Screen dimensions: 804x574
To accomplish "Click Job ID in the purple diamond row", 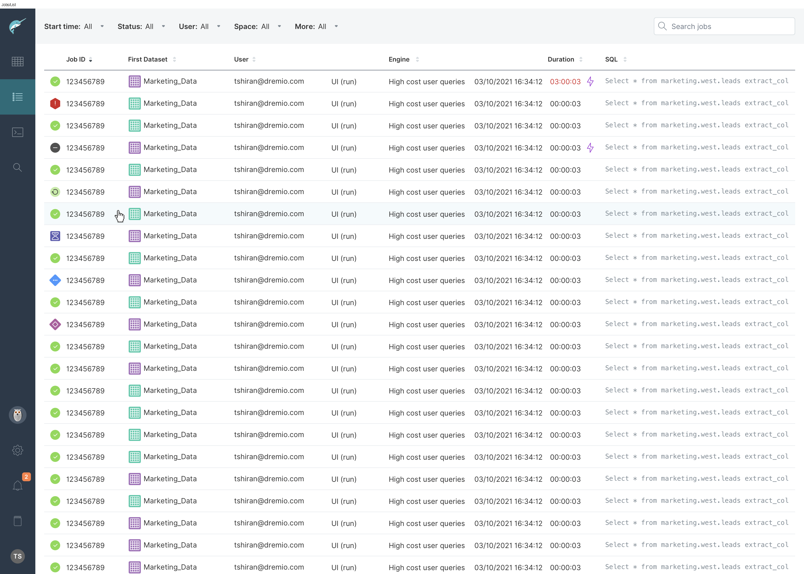I will [x=85, y=325].
